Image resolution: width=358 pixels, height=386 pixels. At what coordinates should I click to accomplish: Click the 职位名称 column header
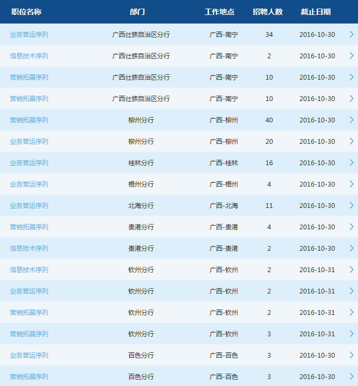26,12
